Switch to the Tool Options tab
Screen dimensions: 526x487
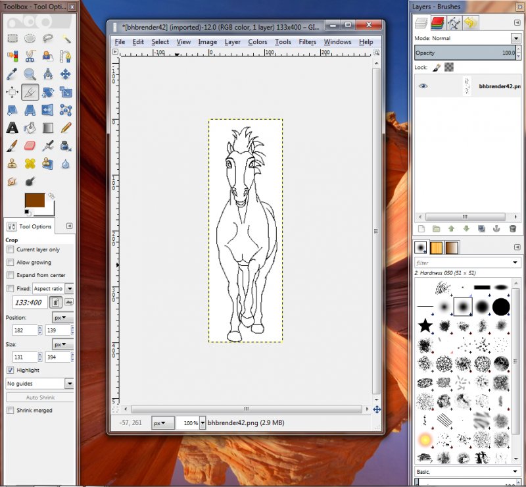click(x=30, y=226)
